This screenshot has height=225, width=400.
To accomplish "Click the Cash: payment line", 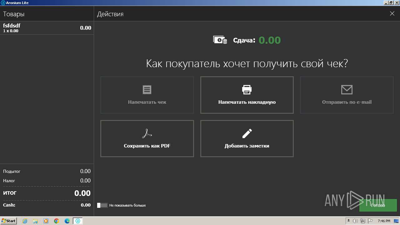I will [47, 205].
